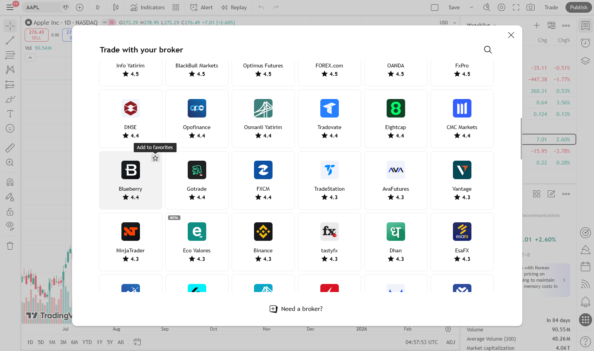Choose the Opofinance broker
The image size is (594, 351).
[x=197, y=119]
